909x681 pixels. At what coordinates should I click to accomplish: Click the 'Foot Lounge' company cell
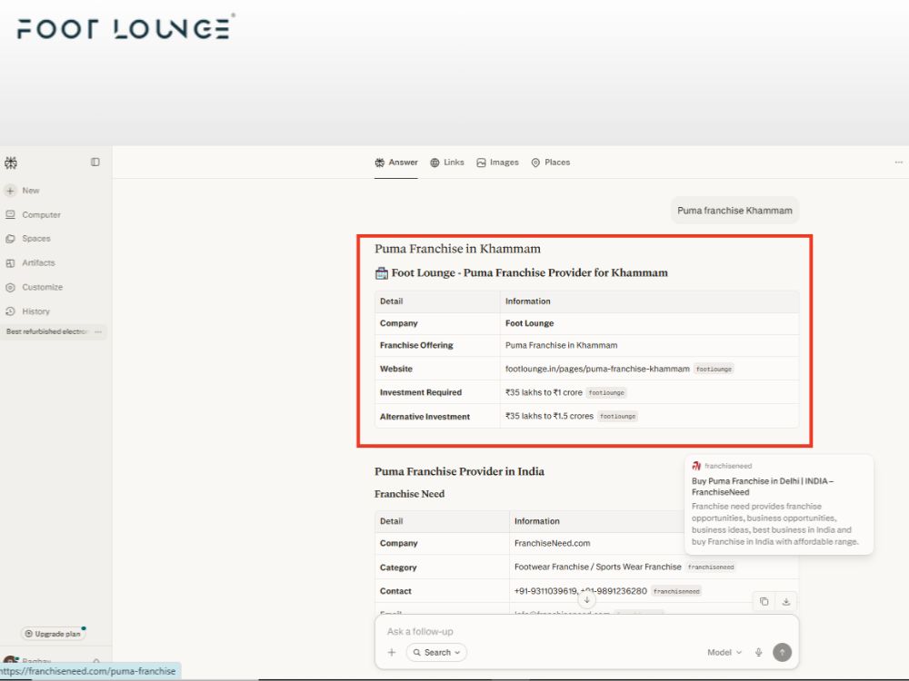tap(529, 323)
